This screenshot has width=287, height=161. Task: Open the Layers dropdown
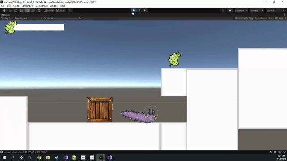[x=257, y=10]
